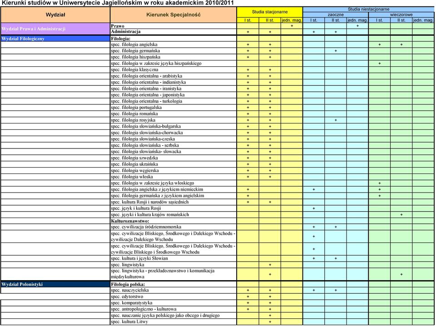
Task: Click 'spec. filologia rosyjska' cell
Action: [x=173, y=120]
